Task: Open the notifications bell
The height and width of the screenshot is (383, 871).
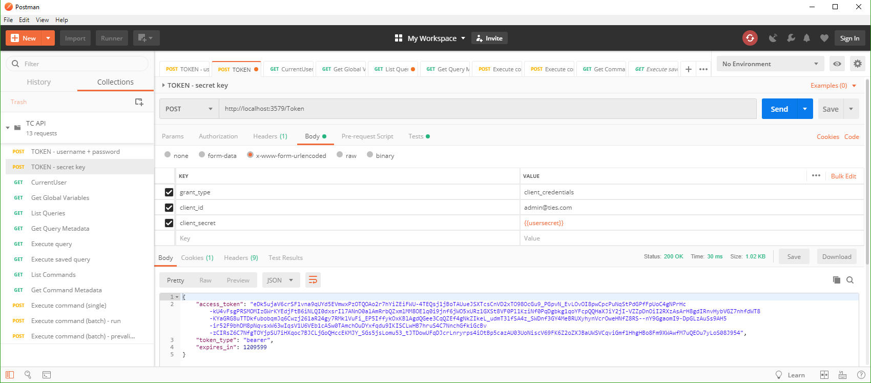Action: (x=807, y=38)
